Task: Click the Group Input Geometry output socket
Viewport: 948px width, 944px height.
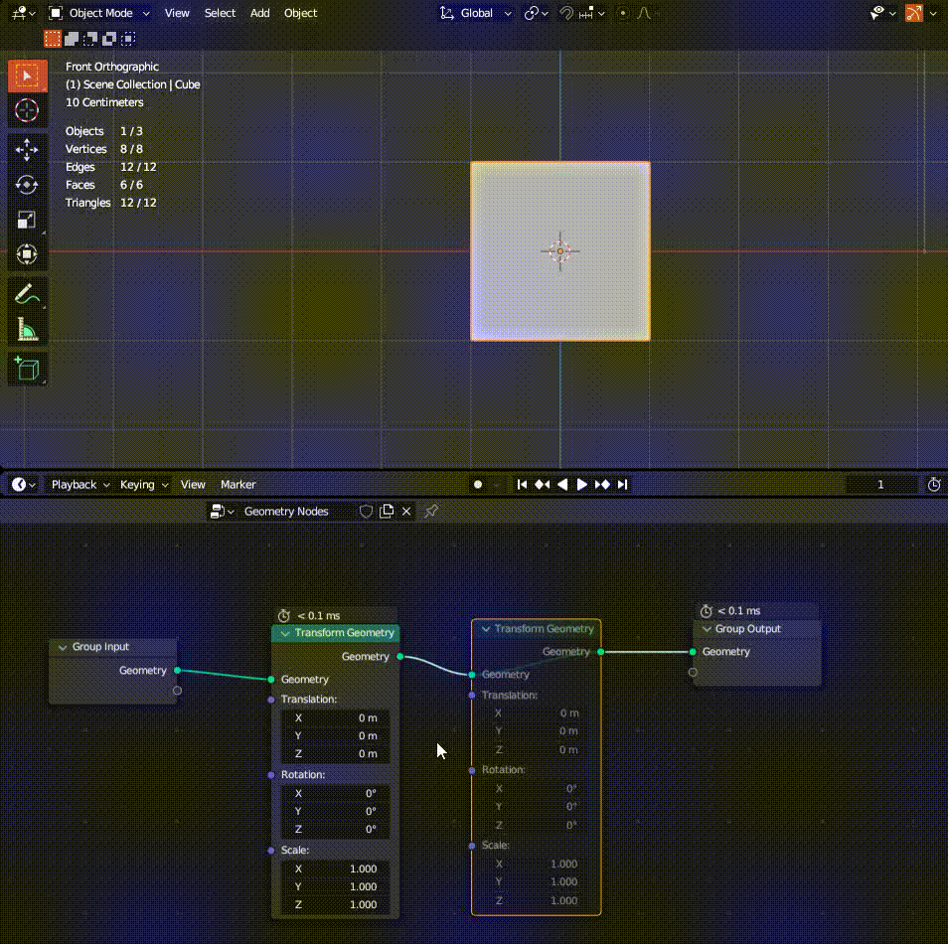Action: (177, 670)
